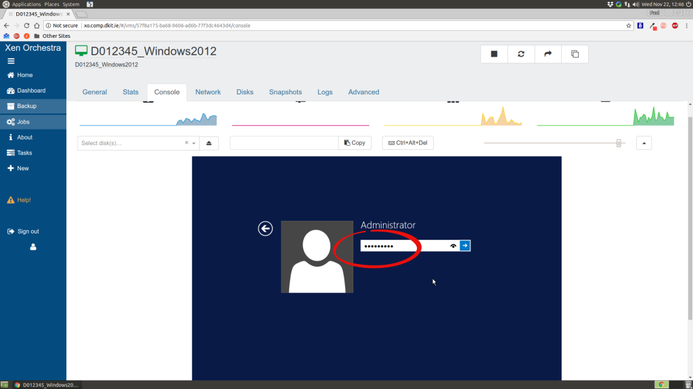Open the Help! warning link

19,200
